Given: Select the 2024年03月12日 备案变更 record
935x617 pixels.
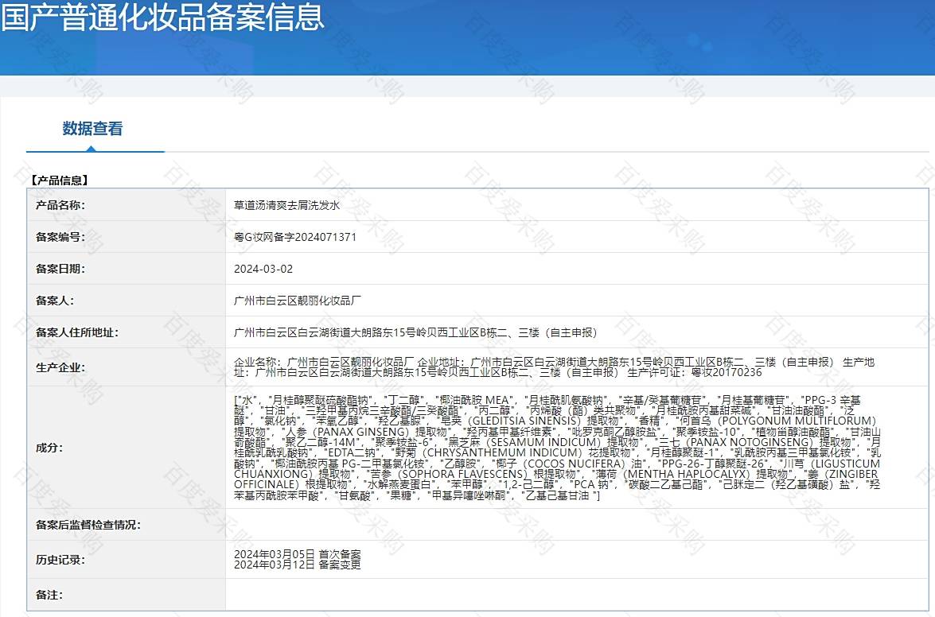Looking at the screenshot, I should click(297, 565).
